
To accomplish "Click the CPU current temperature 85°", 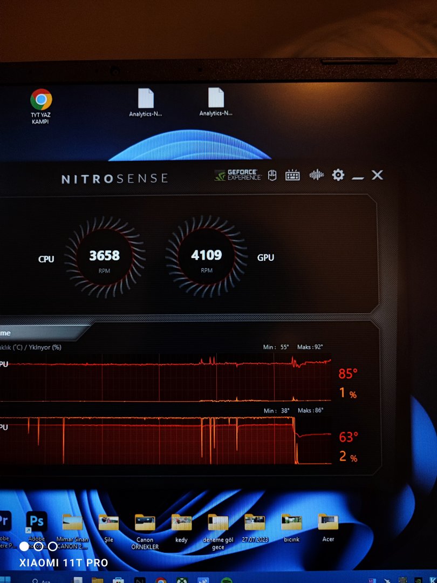I will pyautogui.click(x=348, y=374).
